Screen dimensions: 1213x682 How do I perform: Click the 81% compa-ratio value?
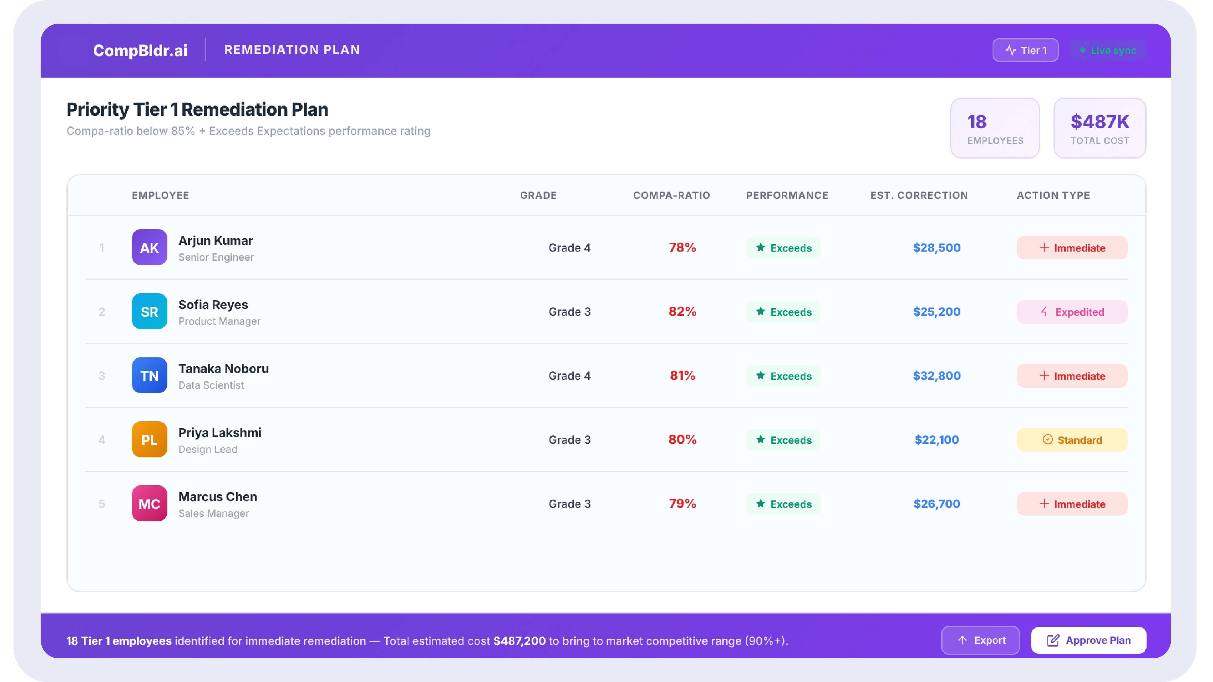click(x=682, y=375)
